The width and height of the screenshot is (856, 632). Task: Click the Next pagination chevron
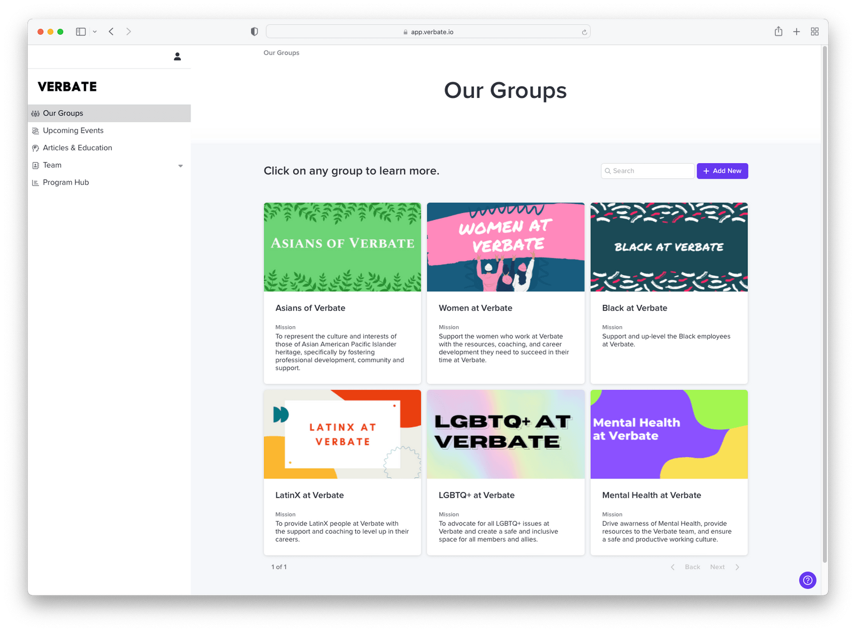tap(737, 567)
